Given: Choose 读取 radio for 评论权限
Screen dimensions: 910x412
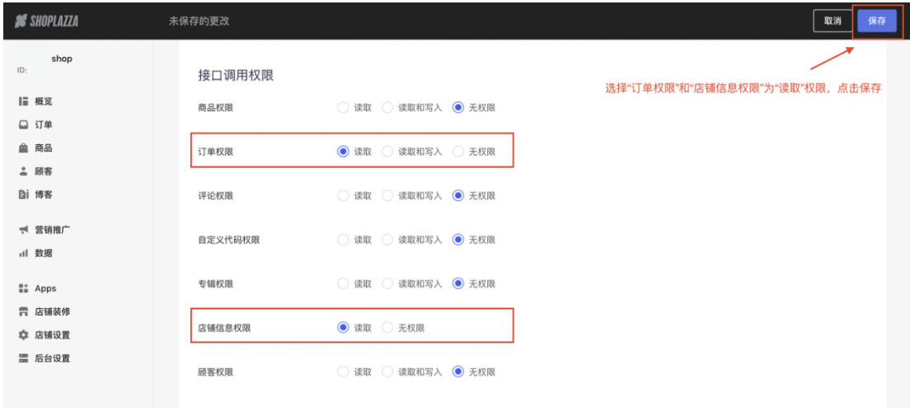Looking at the screenshot, I should click(344, 196).
